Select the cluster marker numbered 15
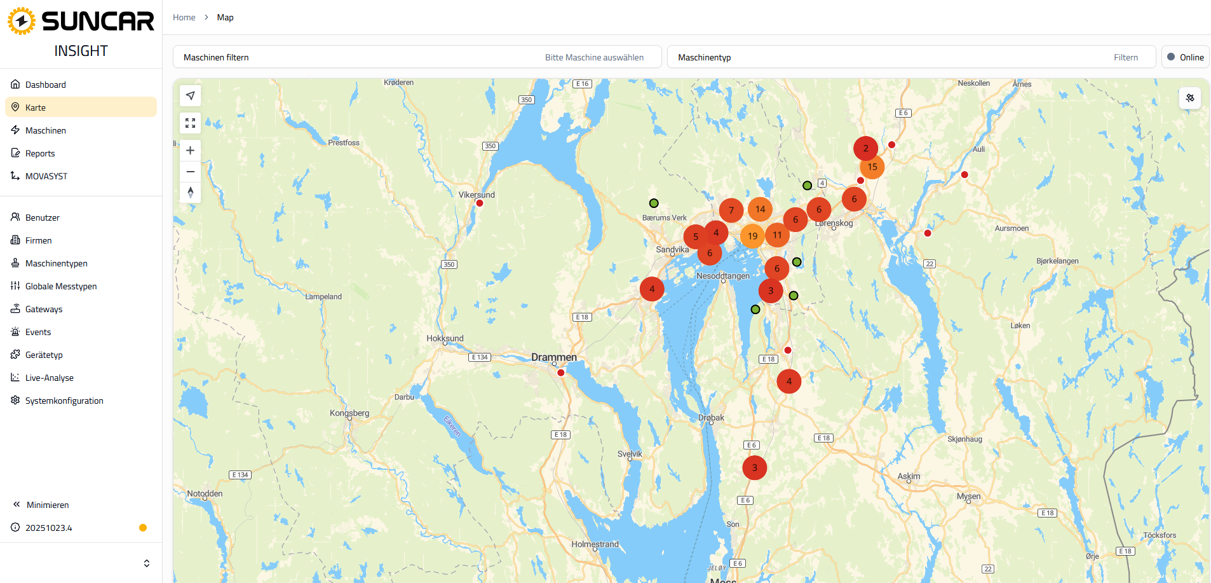Viewport: 1211px width, 583px height. coord(872,167)
